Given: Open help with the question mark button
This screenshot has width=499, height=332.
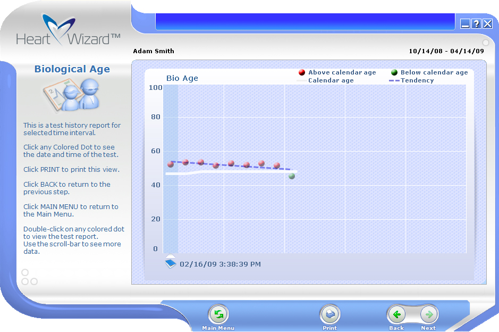Looking at the screenshot, I should pos(476,23).
